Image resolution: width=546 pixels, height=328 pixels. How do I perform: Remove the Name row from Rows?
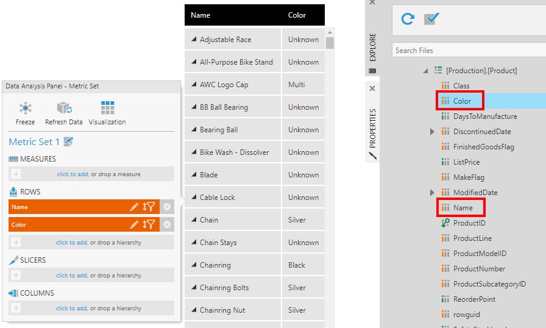(168, 207)
